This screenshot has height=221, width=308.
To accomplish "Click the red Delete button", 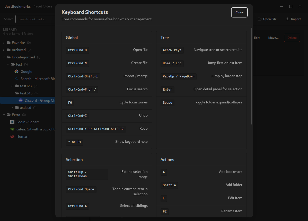I will 292,38.
